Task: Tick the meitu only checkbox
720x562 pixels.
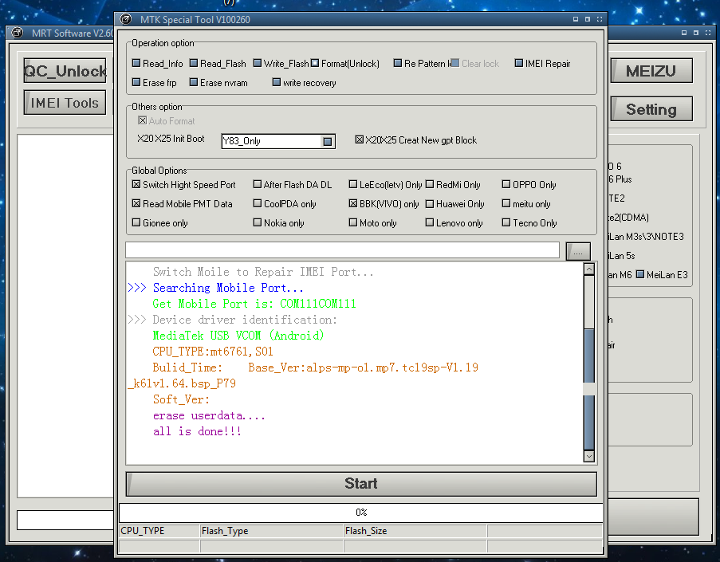Action: [x=506, y=203]
